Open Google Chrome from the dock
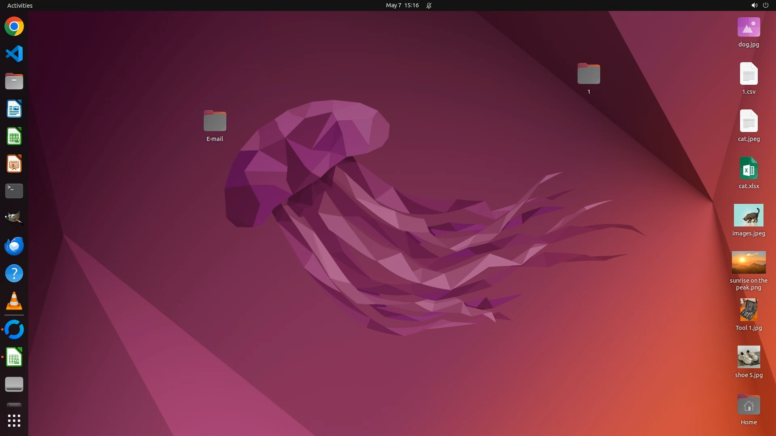Screen dimensions: 776x436 pos(14,27)
